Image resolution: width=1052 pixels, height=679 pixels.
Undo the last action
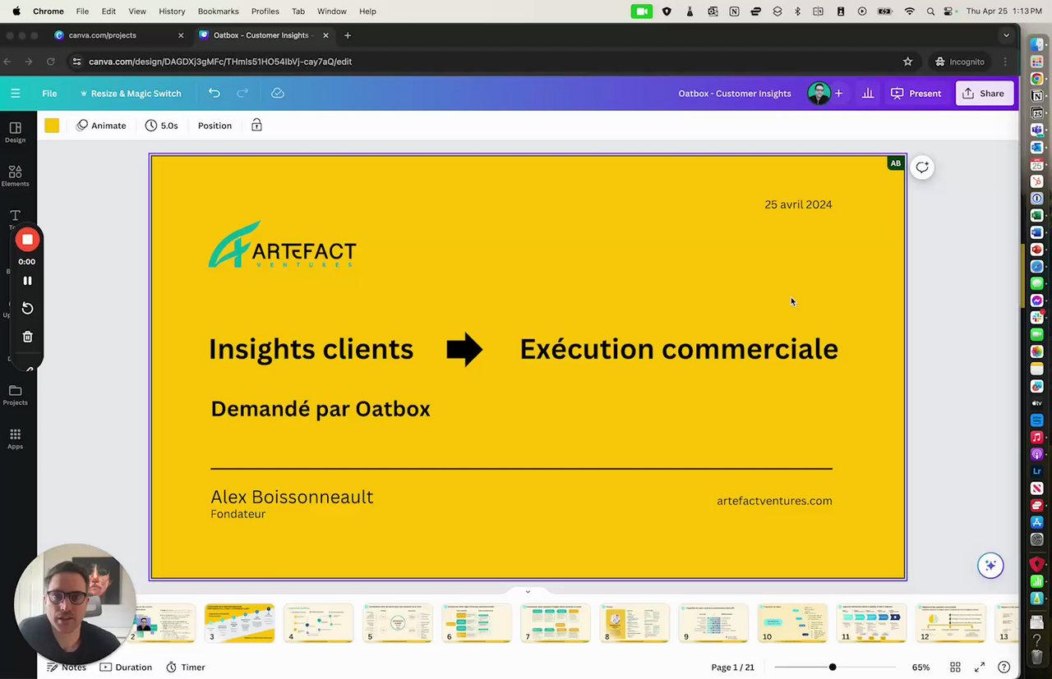(215, 94)
